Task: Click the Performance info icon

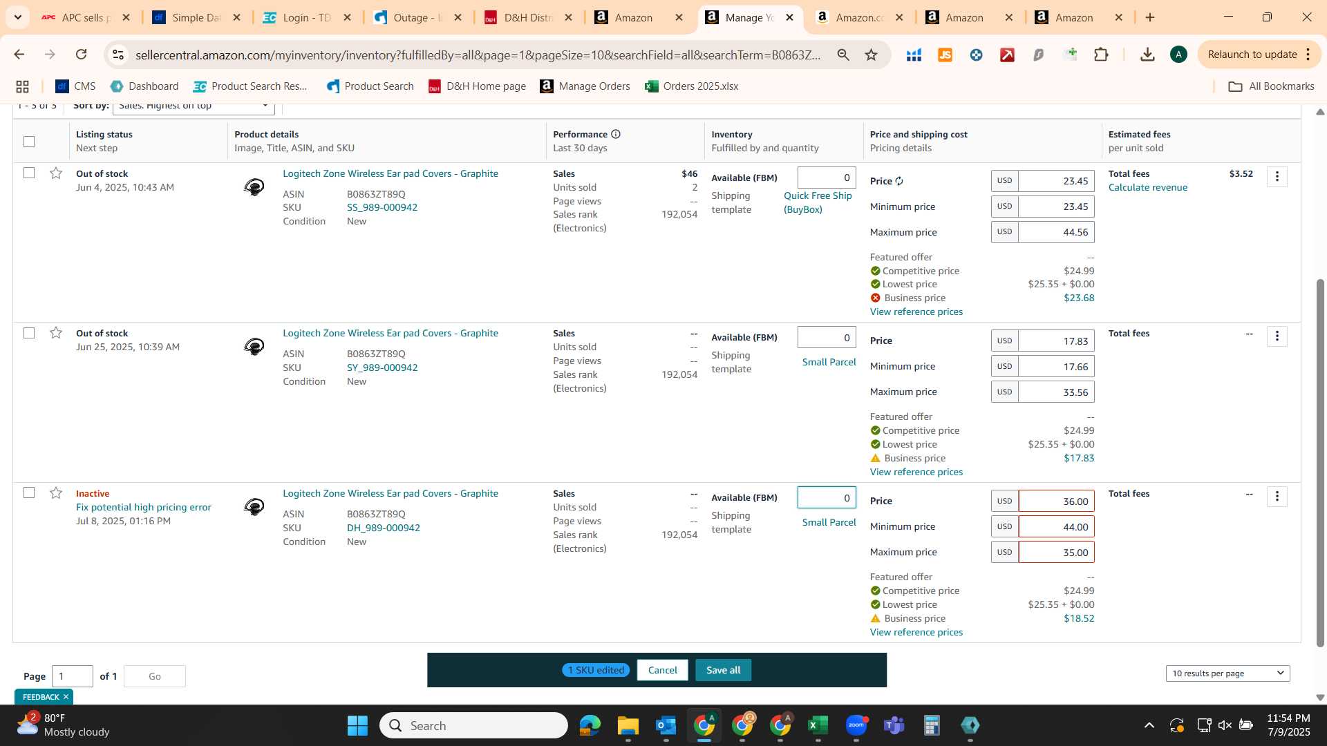Action: tap(615, 134)
